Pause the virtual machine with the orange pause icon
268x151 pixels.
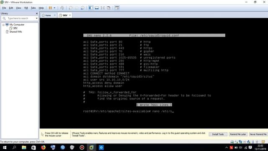(x=50, y=8)
